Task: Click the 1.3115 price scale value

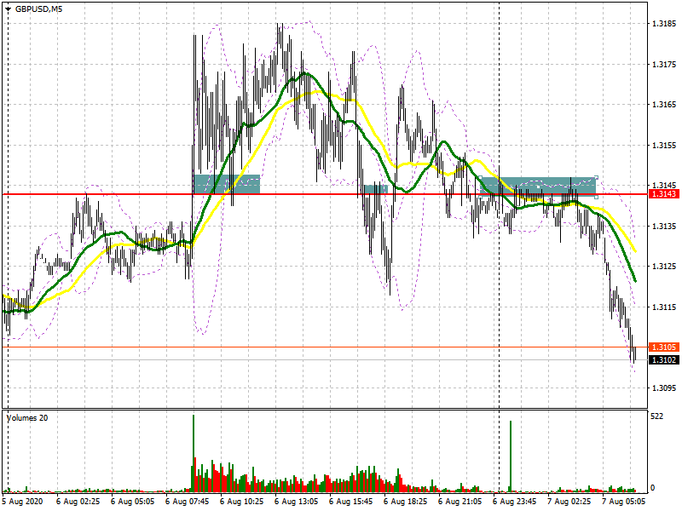Action: [x=664, y=307]
